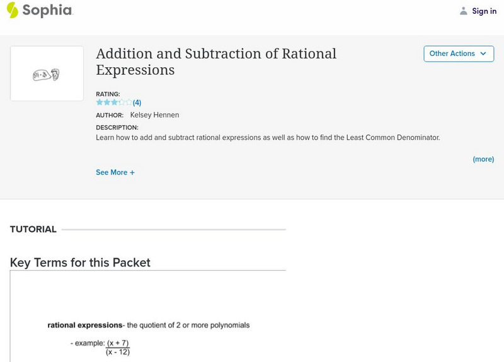Click the Key Terms document preview
Screen dimensions: 504x362
pyautogui.click(x=148, y=316)
